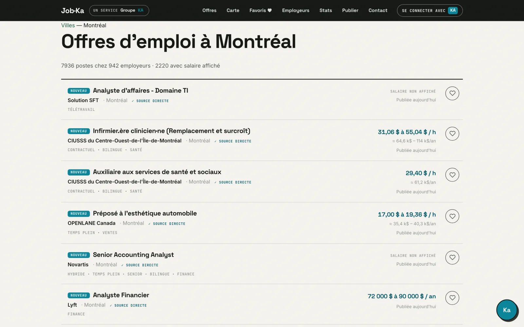Click the FINANCE tag on Lyft listing

(x=76, y=314)
